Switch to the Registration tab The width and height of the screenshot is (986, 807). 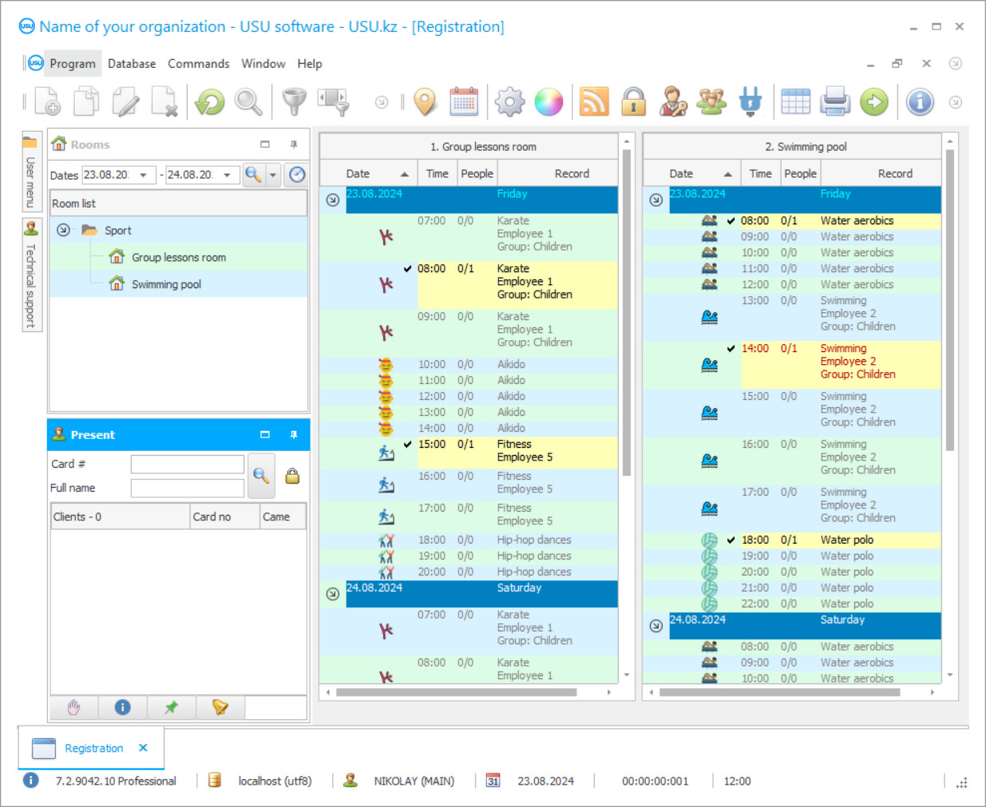(x=93, y=748)
